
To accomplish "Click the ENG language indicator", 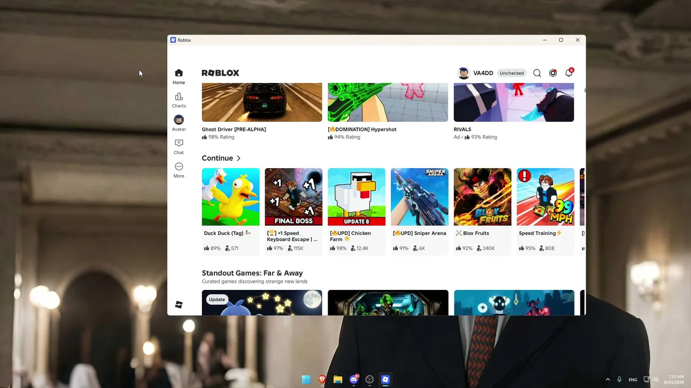I will coord(633,379).
